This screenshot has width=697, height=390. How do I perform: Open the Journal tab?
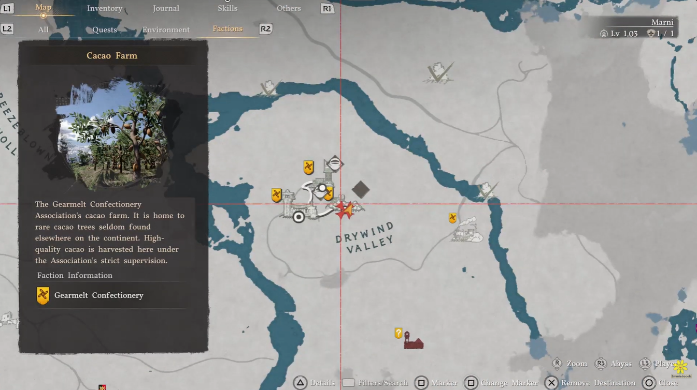coord(166,8)
